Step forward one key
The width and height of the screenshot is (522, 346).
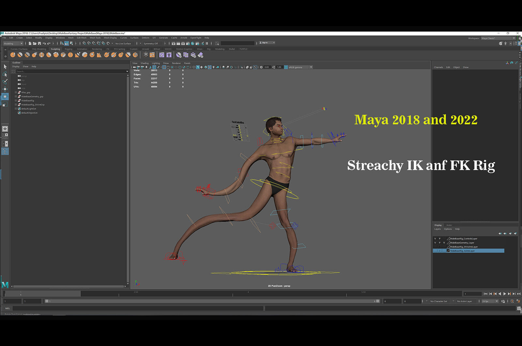pos(509,294)
